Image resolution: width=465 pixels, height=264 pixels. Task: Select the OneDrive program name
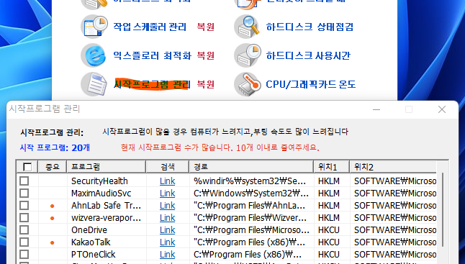89,230
